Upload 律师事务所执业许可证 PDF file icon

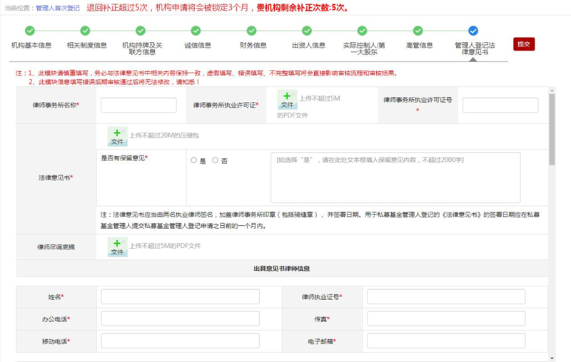click(x=287, y=100)
